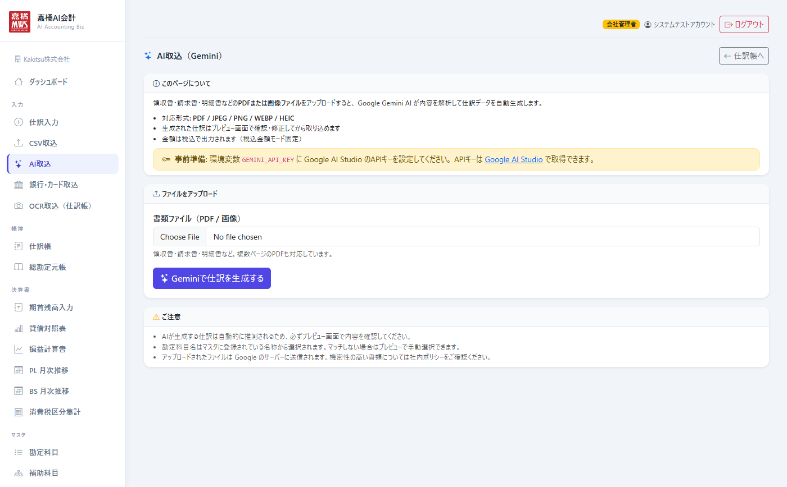Open 仕訳入力 menu item
The width and height of the screenshot is (787, 487).
(x=63, y=122)
